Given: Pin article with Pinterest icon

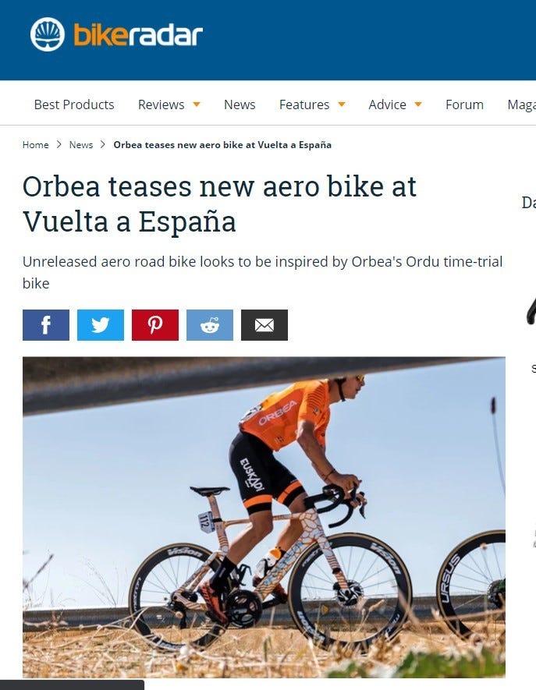Looking at the screenshot, I should click(x=155, y=325).
